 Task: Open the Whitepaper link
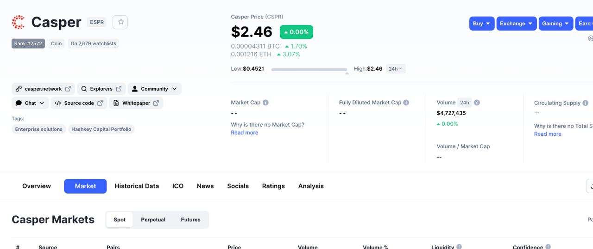pyautogui.click(x=136, y=103)
